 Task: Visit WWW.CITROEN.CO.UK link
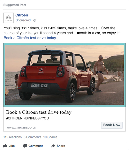click(x=21, y=127)
